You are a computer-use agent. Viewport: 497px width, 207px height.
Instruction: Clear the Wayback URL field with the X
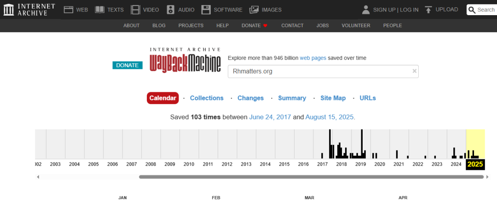point(414,71)
